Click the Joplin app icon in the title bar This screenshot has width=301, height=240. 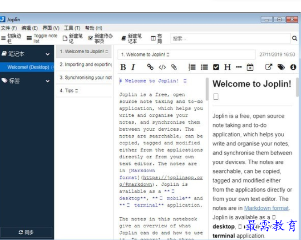(2, 19)
